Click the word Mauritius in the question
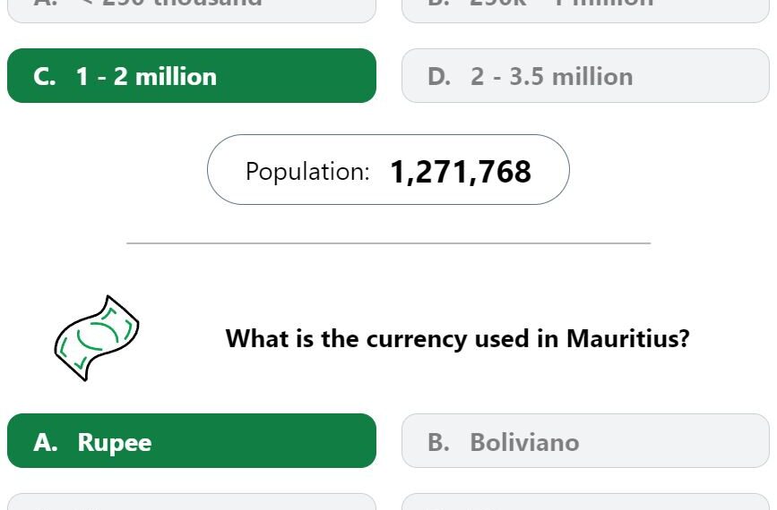The width and height of the screenshot is (777, 510). [621, 338]
